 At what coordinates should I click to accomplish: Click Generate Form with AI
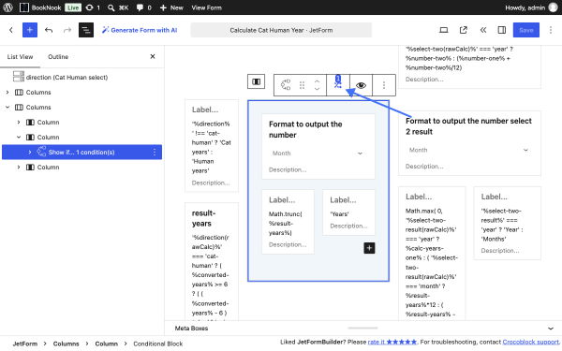[x=140, y=30]
